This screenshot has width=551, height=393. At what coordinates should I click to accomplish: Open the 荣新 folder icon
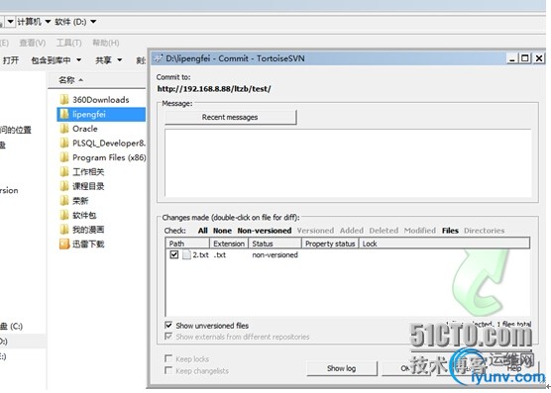(64, 200)
